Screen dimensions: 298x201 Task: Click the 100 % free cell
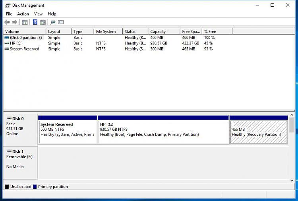click(x=209, y=37)
